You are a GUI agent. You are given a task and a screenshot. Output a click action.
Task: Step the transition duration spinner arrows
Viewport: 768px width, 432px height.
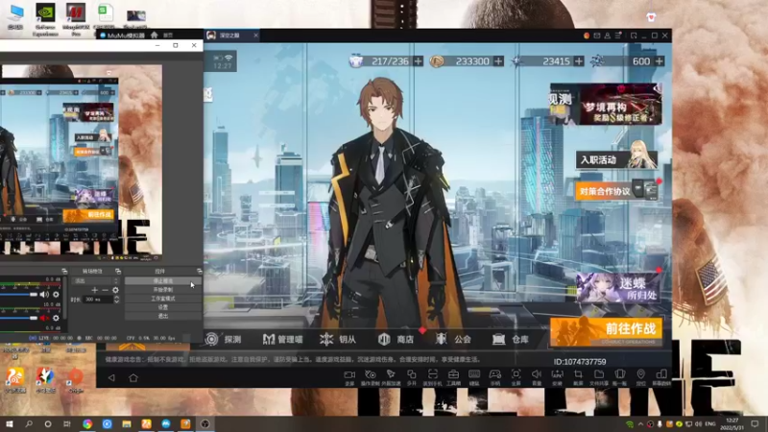tap(116, 300)
